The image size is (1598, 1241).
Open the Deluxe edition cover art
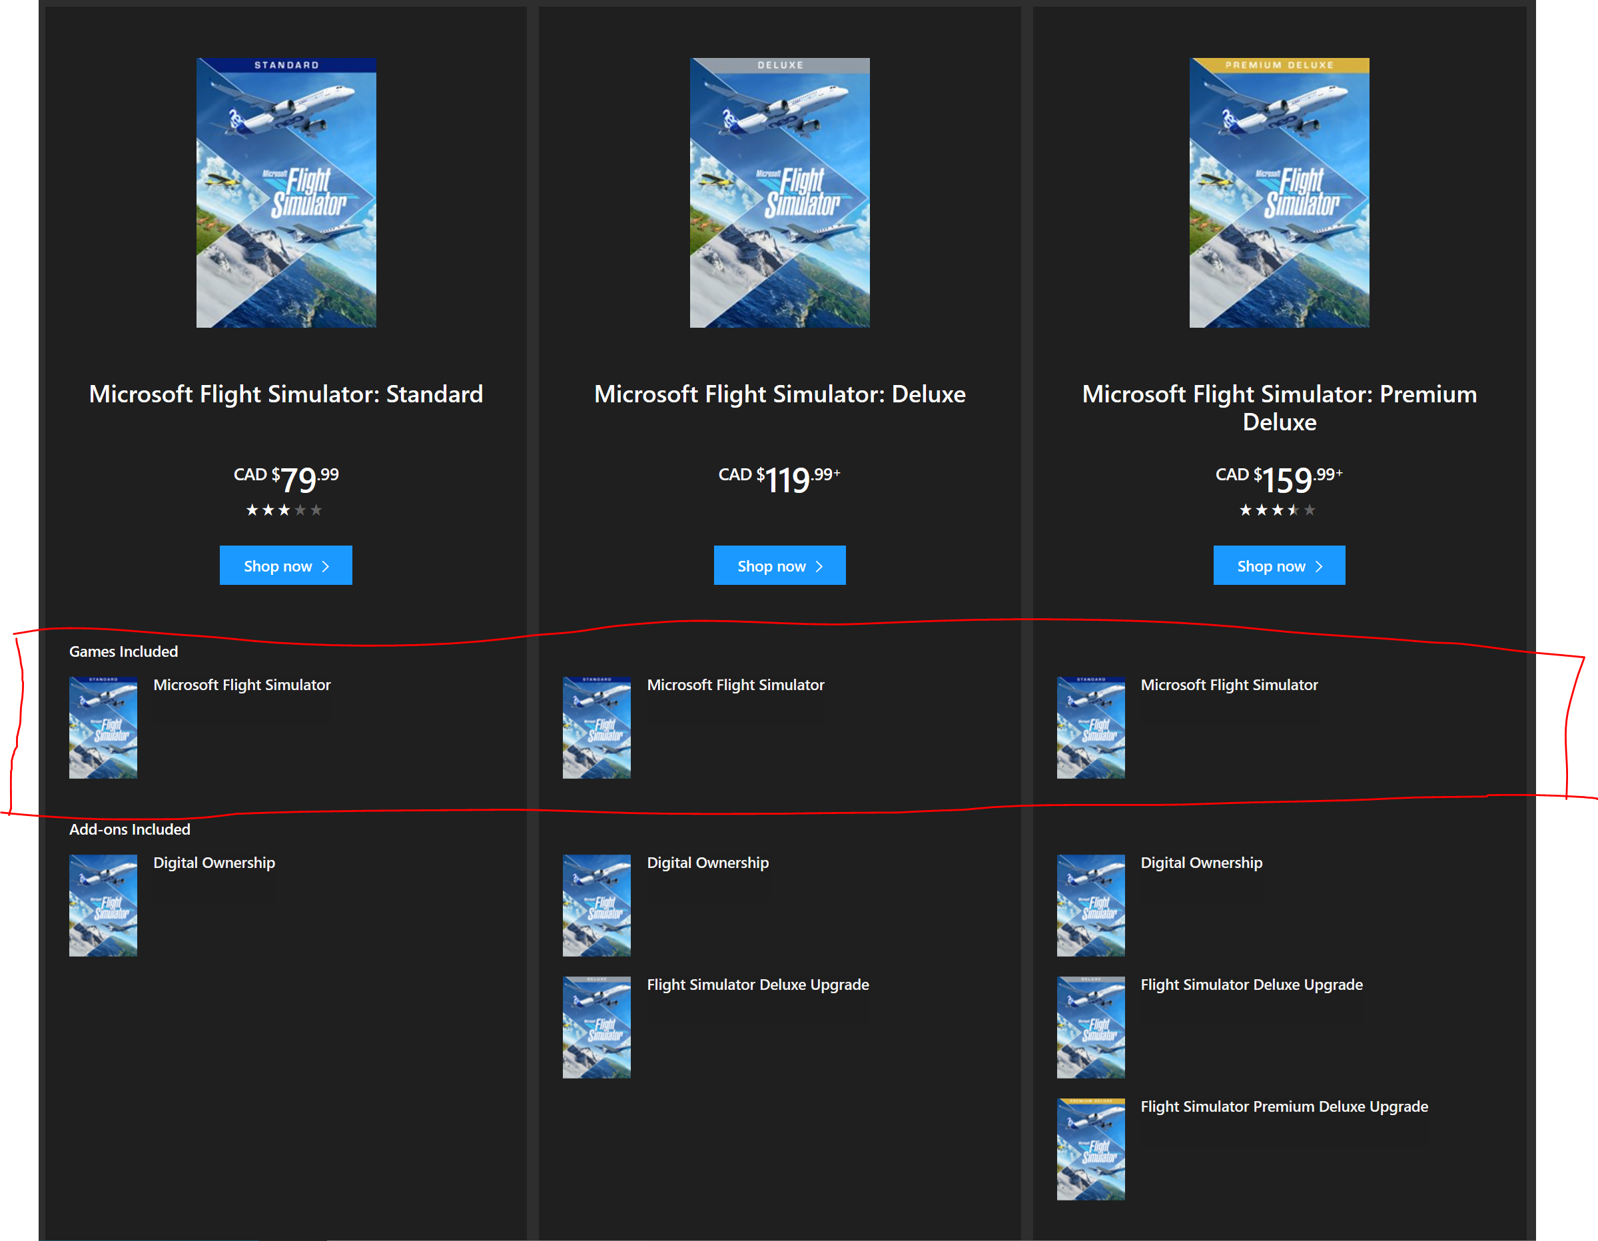pos(779,193)
